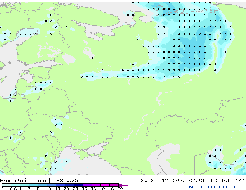Screen dimensions: 246x190
Task: Click the '50' legend scale label
Action: 120,188
